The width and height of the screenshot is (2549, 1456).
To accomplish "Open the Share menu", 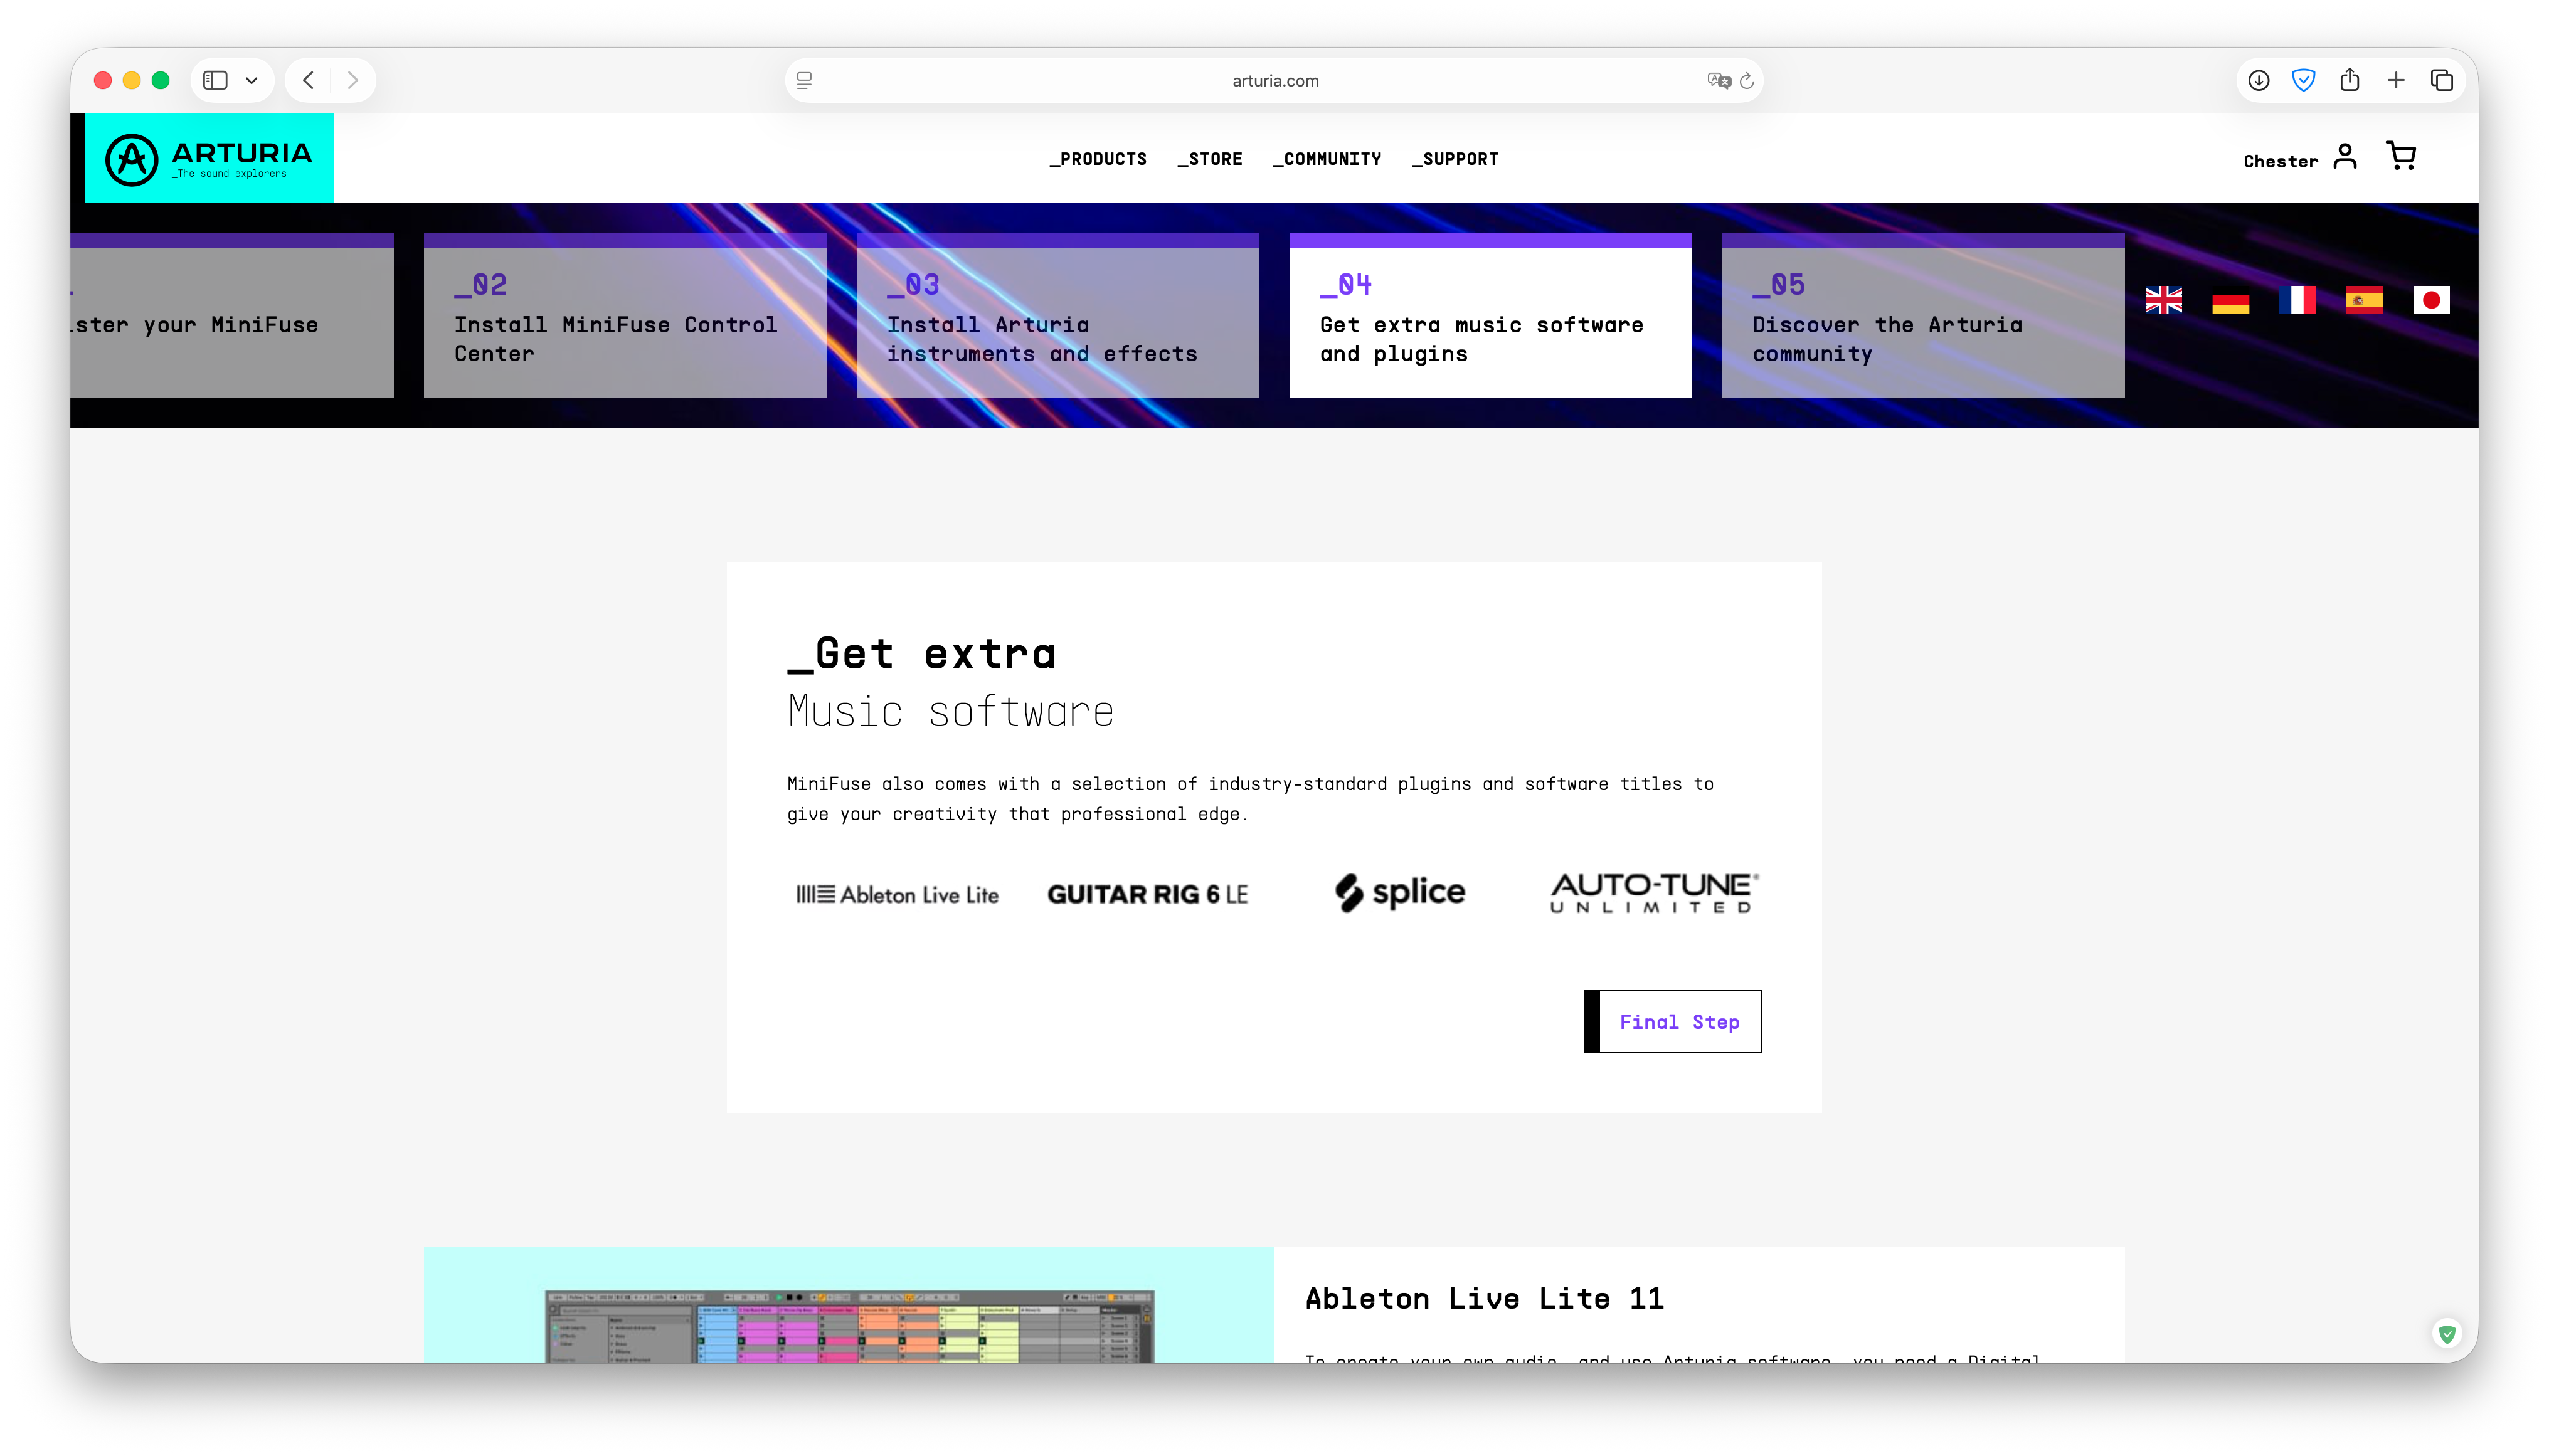I will (2349, 80).
